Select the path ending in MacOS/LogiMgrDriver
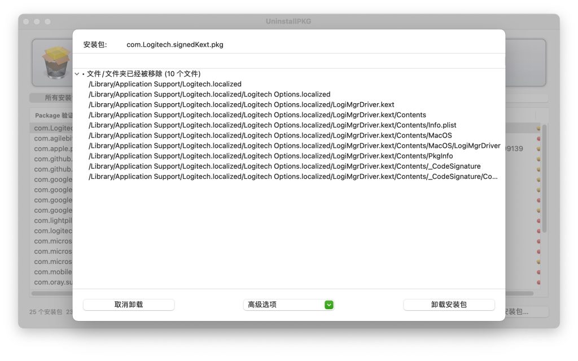The height and width of the screenshot is (361, 578). click(295, 146)
